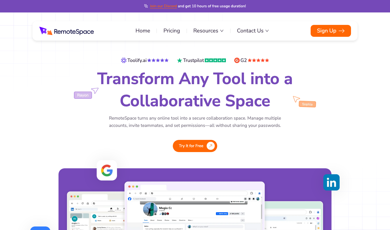Click the profile icon in the Facebook browser toolbar

[259, 193]
